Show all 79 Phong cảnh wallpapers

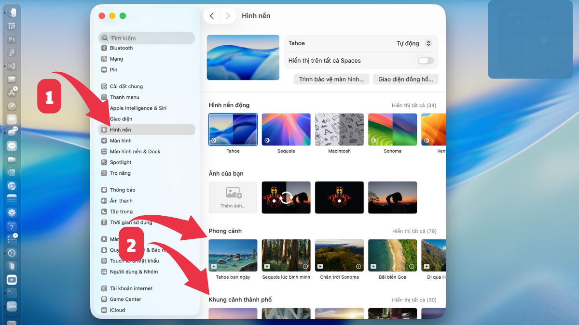pos(414,231)
